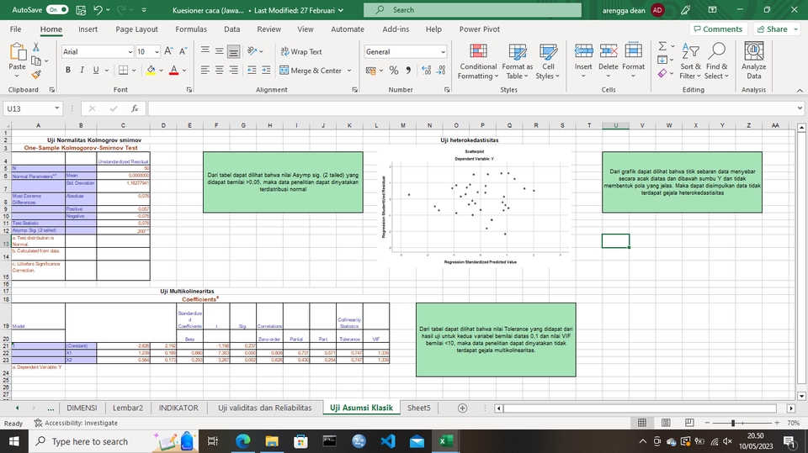Open File Explorer from taskbar
The image size is (808, 453).
(272, 441)
